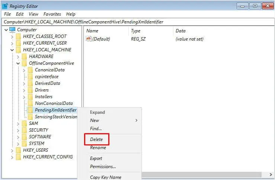The image size is (275, 180).
Task: Click the HKEY_USERS folder icon
Action: point(18,150)
